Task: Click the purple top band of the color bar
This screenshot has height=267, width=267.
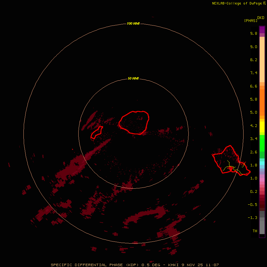Action: 262,30
